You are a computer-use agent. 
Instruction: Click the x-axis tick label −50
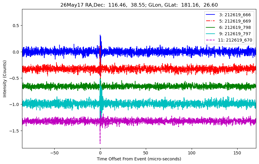tap(54, 153)
